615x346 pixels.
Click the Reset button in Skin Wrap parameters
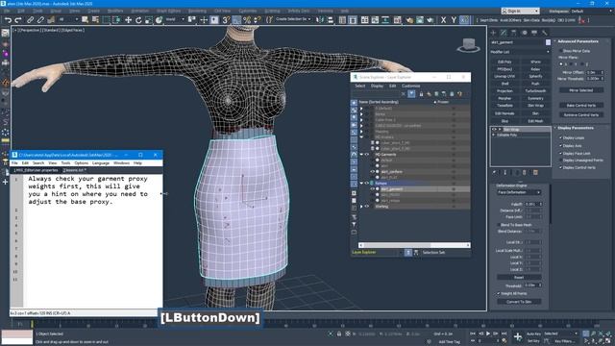(519, 277)
